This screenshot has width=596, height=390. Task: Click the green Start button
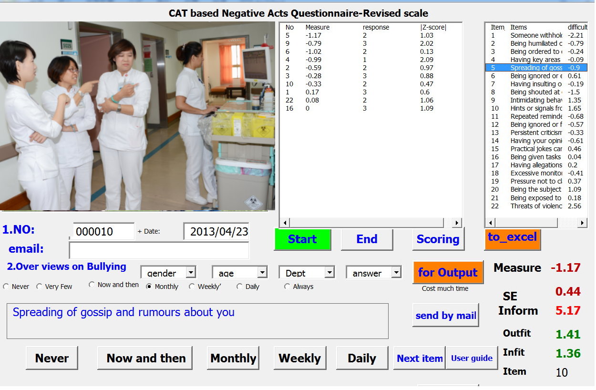point(302,239)
